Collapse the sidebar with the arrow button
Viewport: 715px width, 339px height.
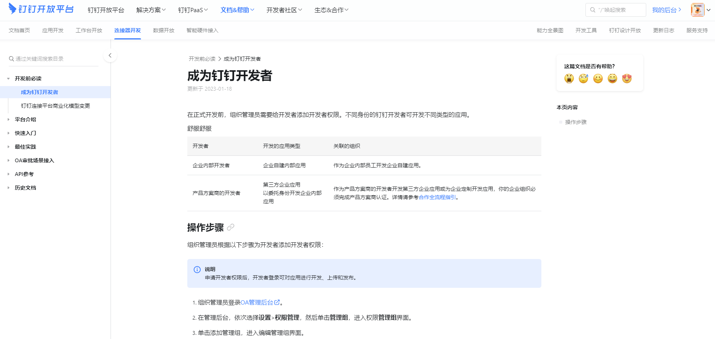tap(110, 55)
